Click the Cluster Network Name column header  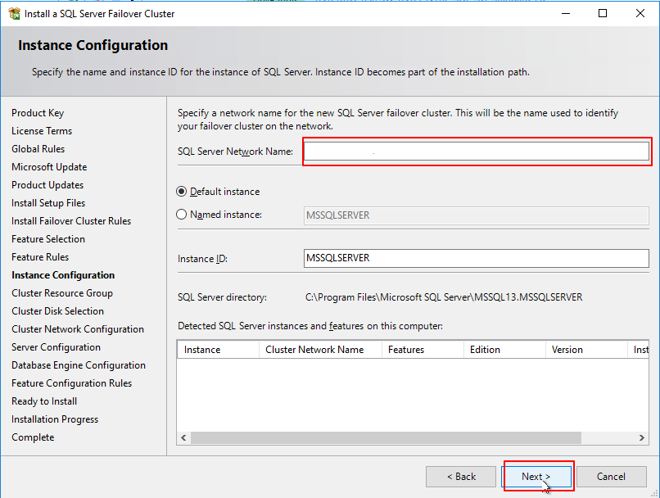320,350
